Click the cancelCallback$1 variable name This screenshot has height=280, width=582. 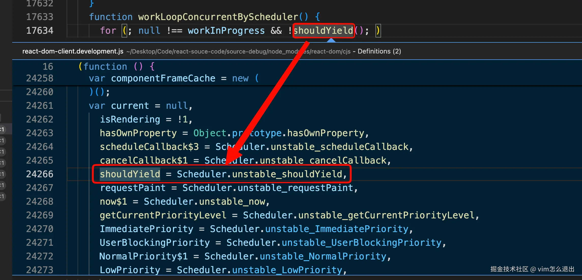pyautogui.click(x=143, y=160)
